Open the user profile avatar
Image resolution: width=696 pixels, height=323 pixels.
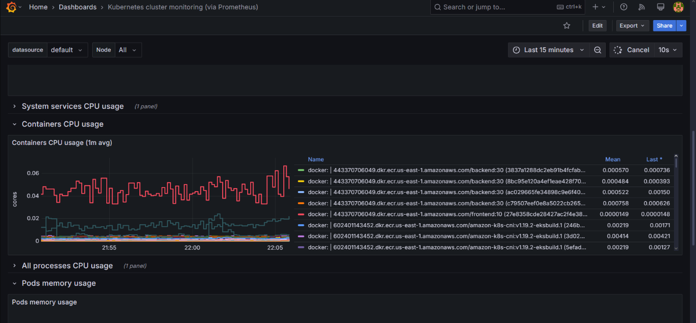(678, 7)
